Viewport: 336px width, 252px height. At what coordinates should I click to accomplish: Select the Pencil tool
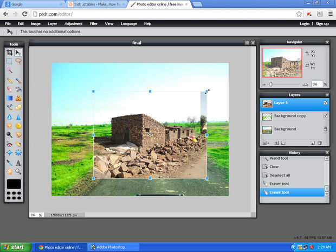coord(9,81)
